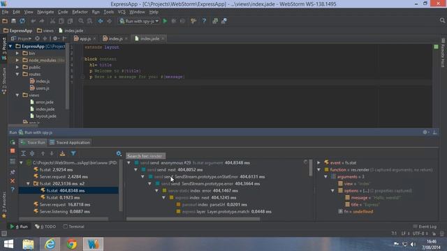447x251 pixels.
Task: Select the Trace Run tab
Action: coord(33,142)
